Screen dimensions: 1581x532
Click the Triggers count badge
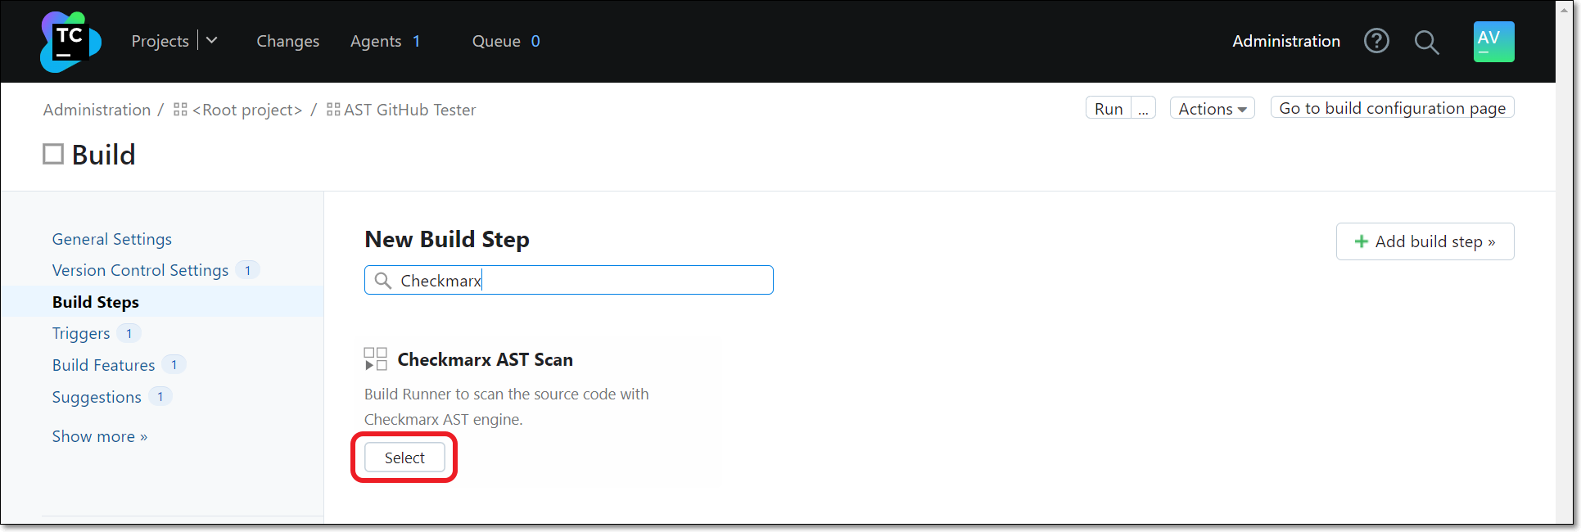[129, 333]
